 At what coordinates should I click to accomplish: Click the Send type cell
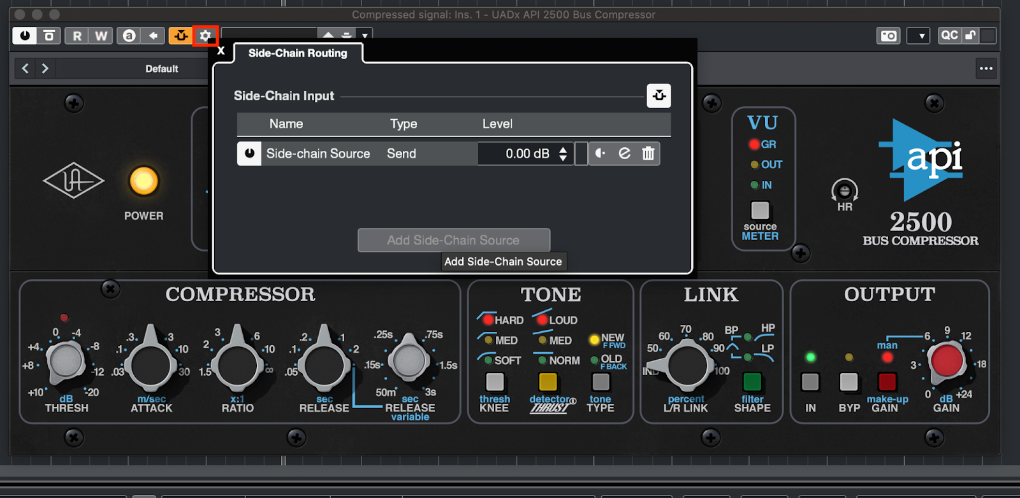click(402, 153)
